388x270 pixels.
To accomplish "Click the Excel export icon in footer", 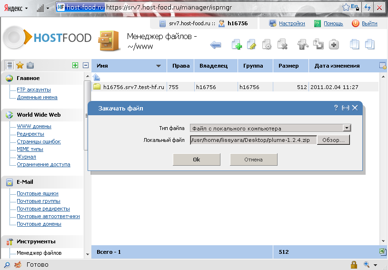I will [382, 251].
